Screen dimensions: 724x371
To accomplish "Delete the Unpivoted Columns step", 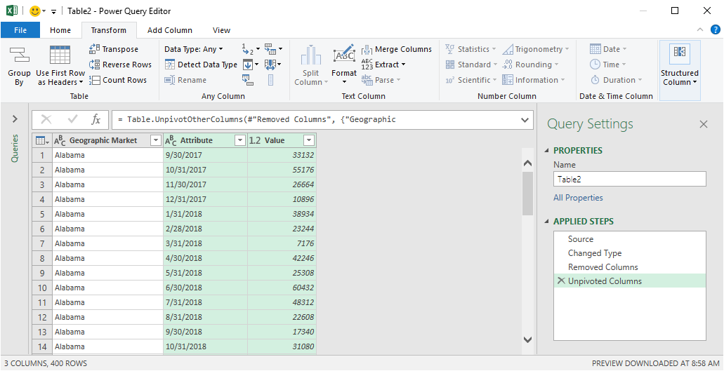I will tap(560, 281).
